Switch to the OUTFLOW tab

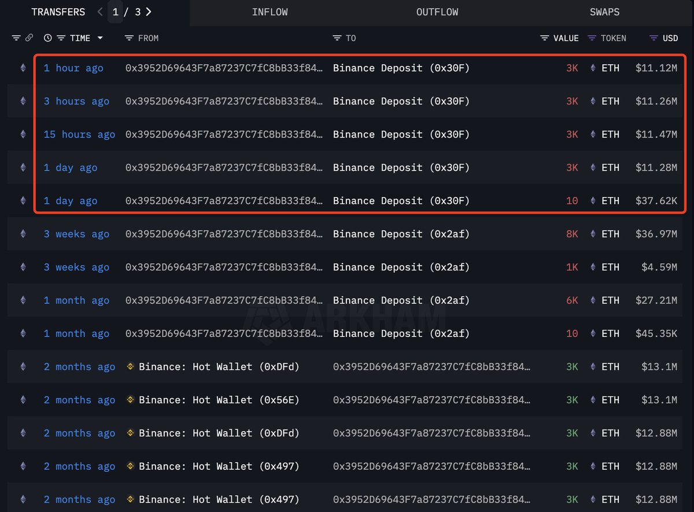click(x=437, y=12)
